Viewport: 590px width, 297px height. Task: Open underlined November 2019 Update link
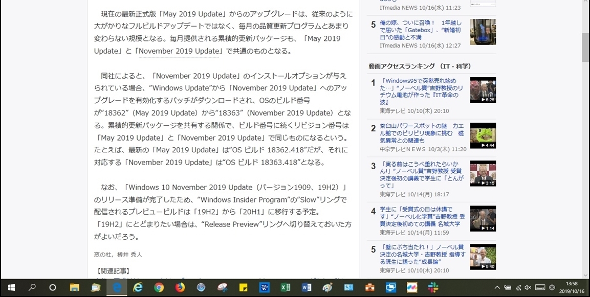coord(179,51)
